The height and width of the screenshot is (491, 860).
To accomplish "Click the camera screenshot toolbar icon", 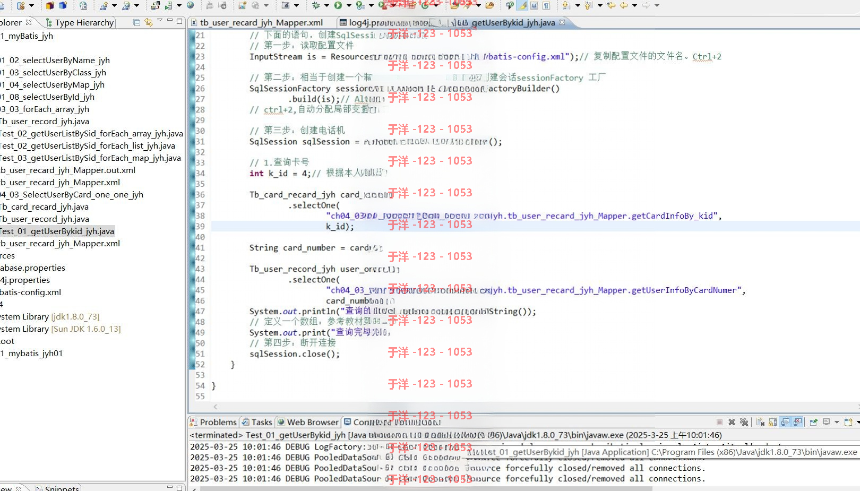I will [286, 5].
